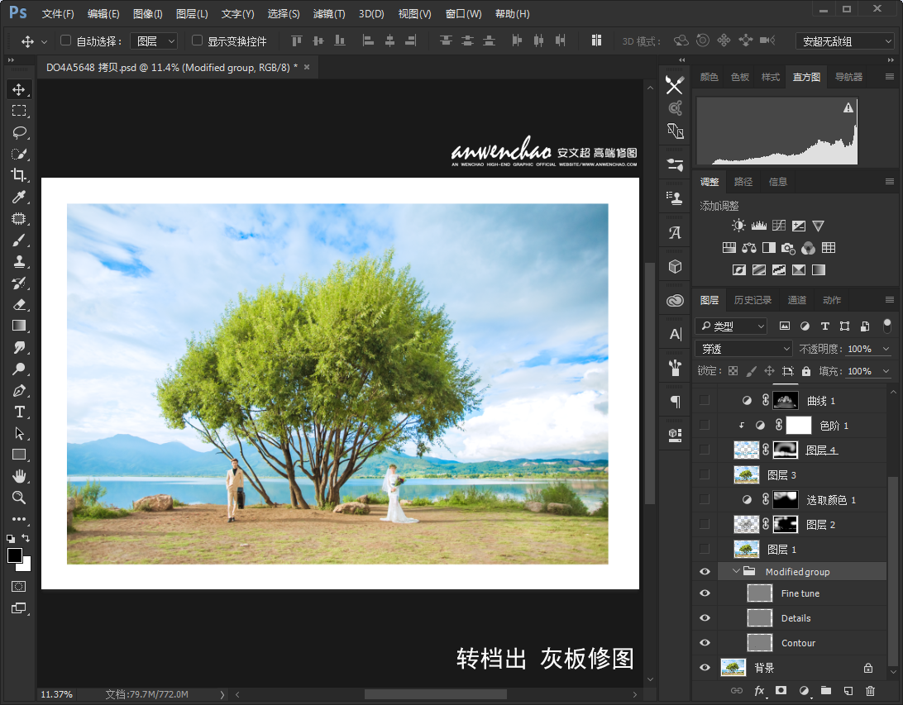903x705 pixels.
Task: Add a layer mask
Action: coord(781,691)
